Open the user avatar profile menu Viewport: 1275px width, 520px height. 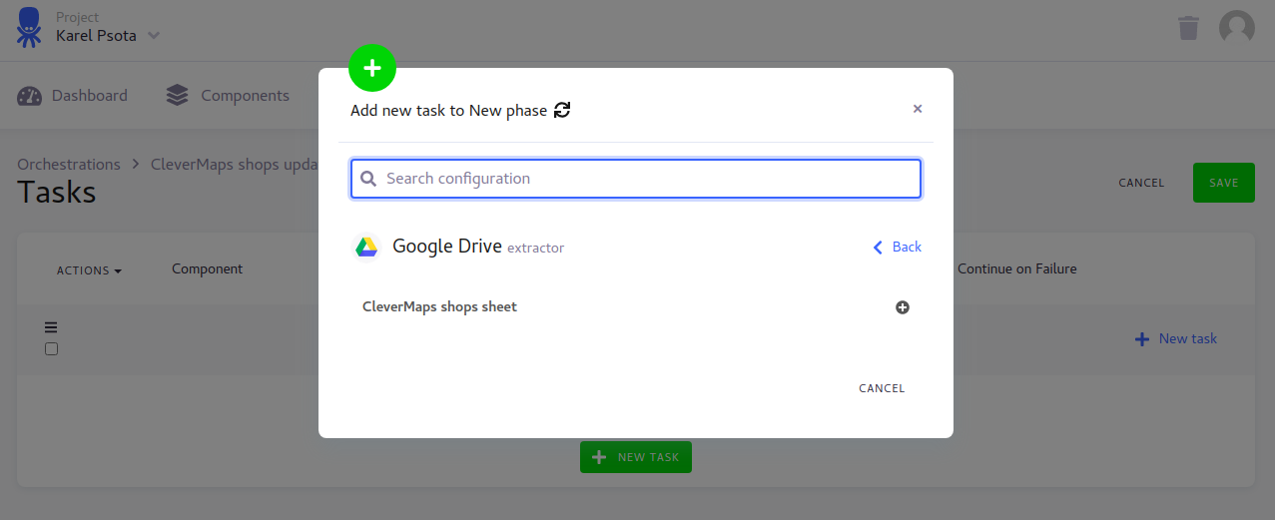(x=1236, y=27)
